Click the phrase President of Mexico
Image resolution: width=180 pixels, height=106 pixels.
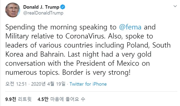pyautogui.click(x=107, y=63)
